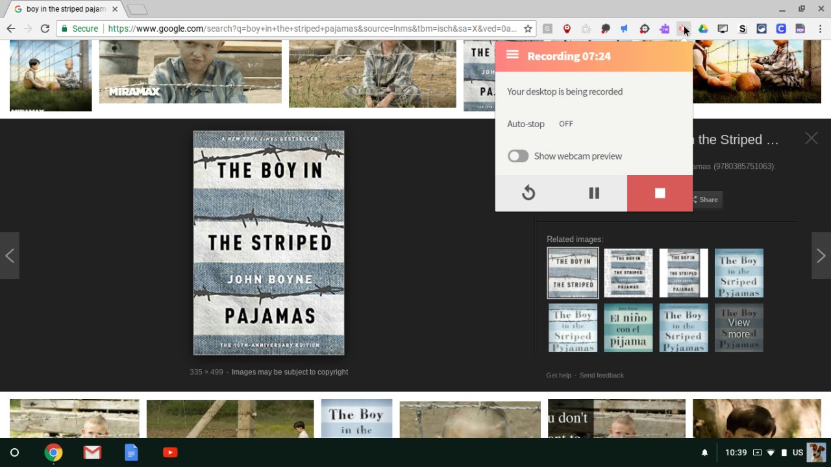This screenshot has height=467, width=831.
Task: Open the crosshair target extension
Action: [x=645, y=29]
